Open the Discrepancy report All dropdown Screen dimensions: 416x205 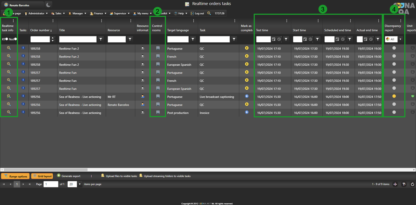tap(400, 39)
